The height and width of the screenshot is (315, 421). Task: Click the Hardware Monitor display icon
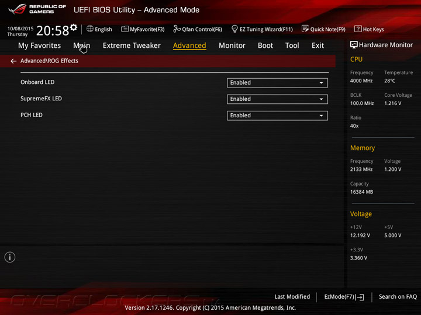tap(354, 45)
